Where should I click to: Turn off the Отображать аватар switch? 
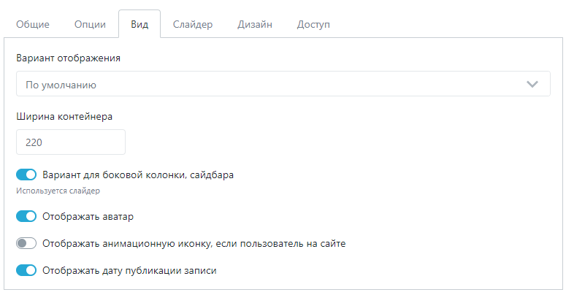pyautogui.click(x=26, y=216)
